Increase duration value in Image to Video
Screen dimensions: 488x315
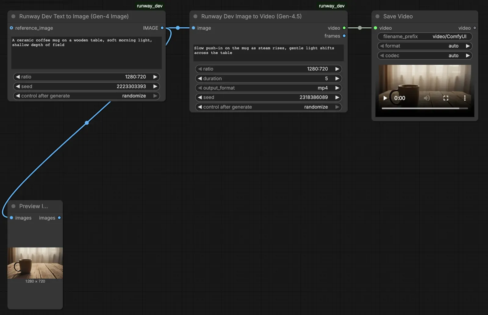(337, 78)
